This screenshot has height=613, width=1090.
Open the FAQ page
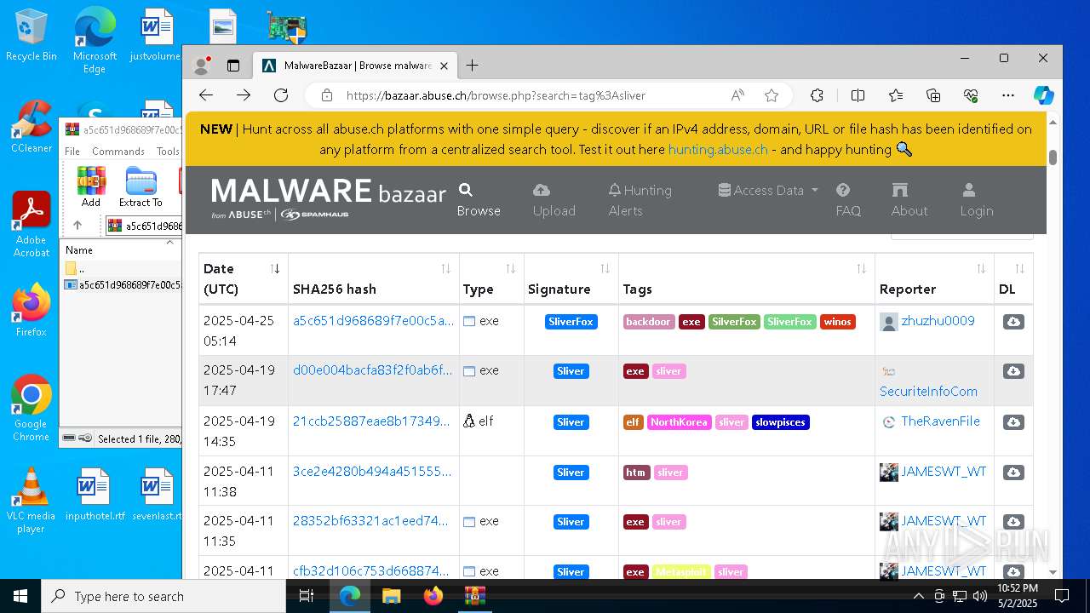click(848, 200)
